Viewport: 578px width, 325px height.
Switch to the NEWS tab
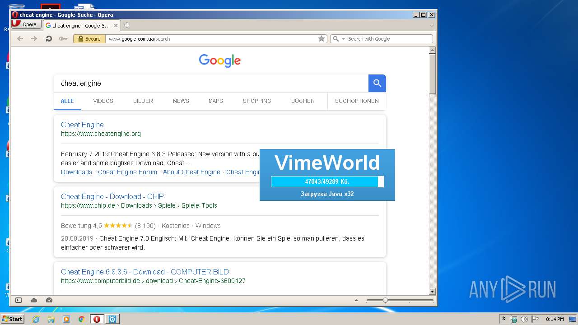coord(181,101)
